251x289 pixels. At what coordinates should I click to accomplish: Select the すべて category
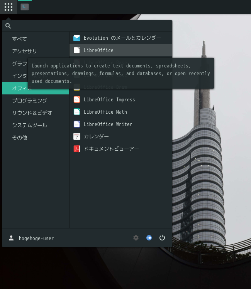pyautogui.click(x=36, y=39)
